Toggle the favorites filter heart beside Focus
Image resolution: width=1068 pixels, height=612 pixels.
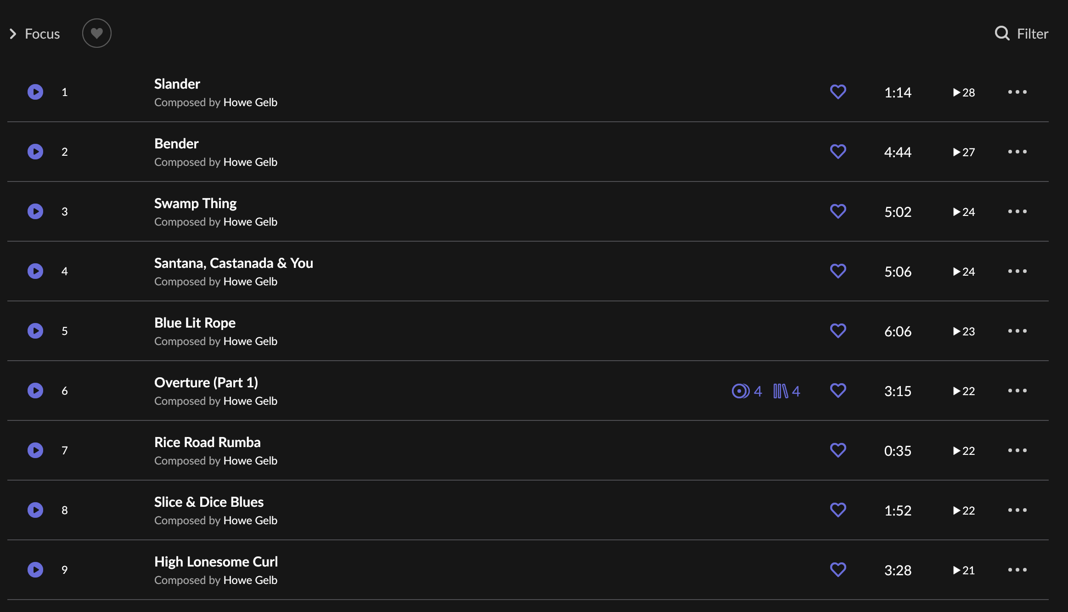(96, 33)
